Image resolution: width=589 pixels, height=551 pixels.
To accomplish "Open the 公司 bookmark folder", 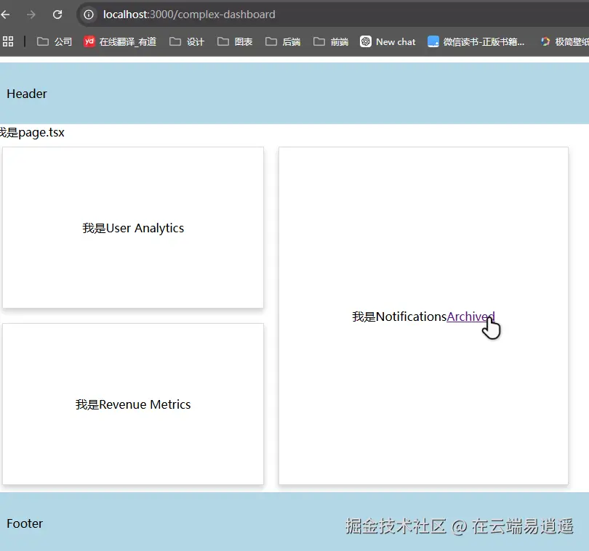I will pyautogui.click(x=54, y=41).
